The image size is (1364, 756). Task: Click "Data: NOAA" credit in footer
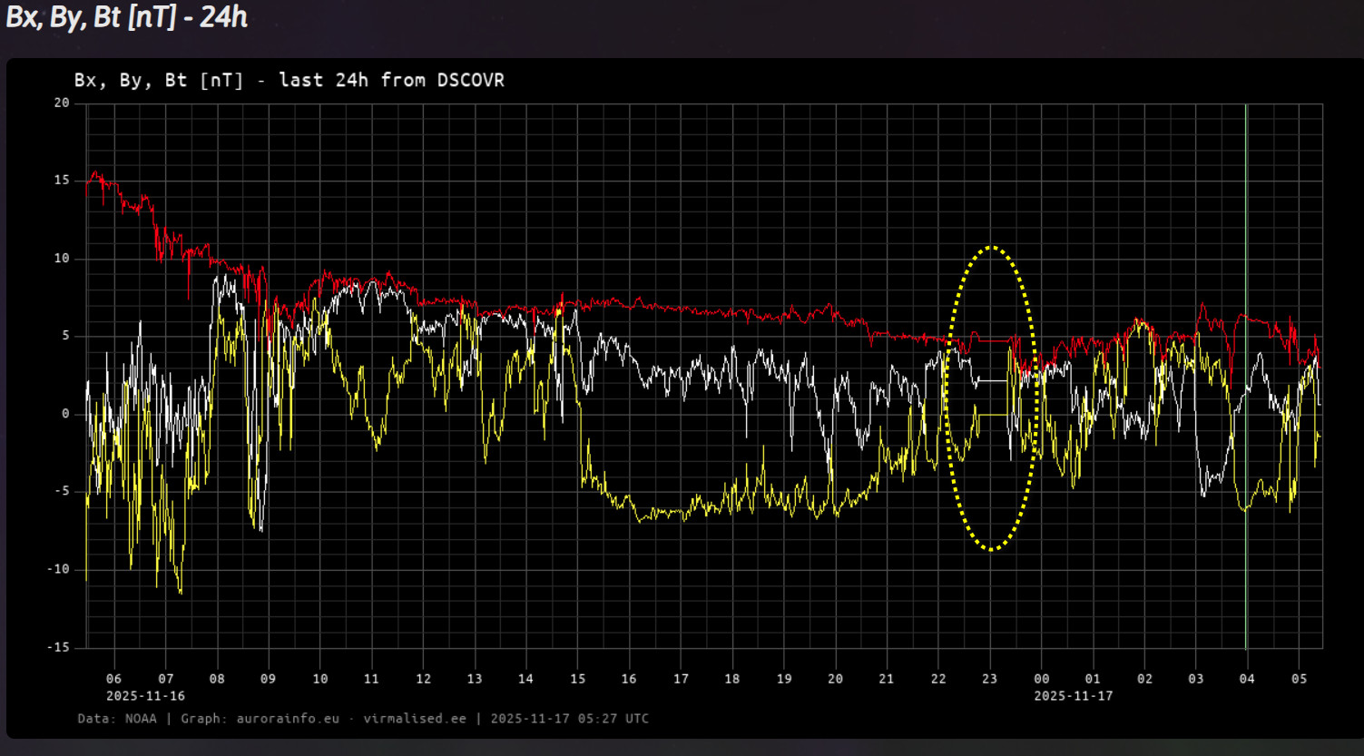point(116,719)
